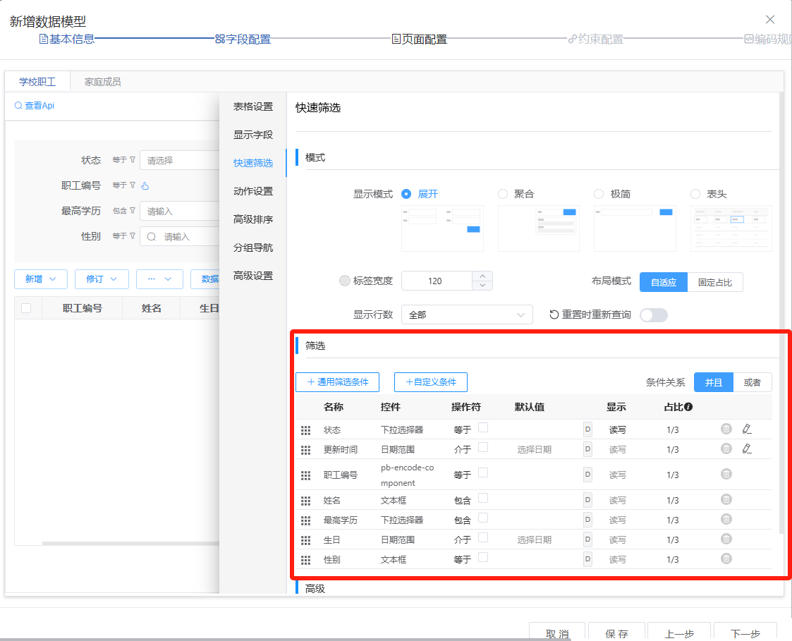The image size is (792, 641).
Task: Click the D icon in 职工编号 row
Action: coord(587,475)
